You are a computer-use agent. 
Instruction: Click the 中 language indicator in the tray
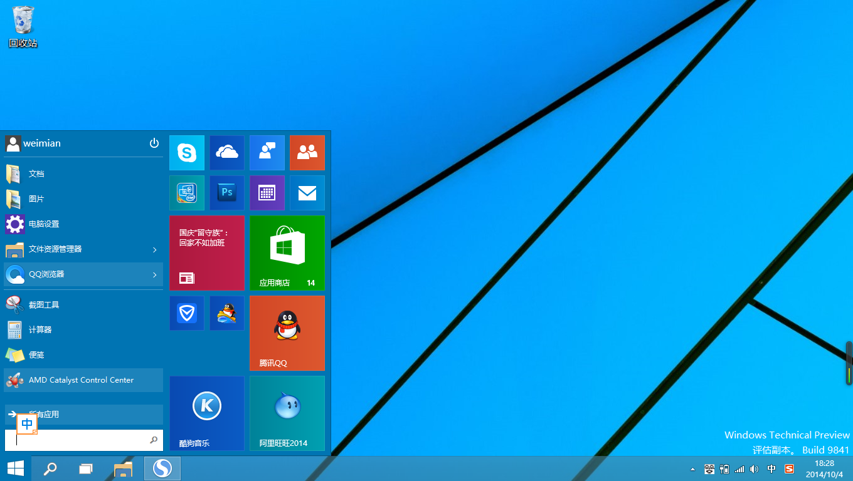click(x=771, y=468)
